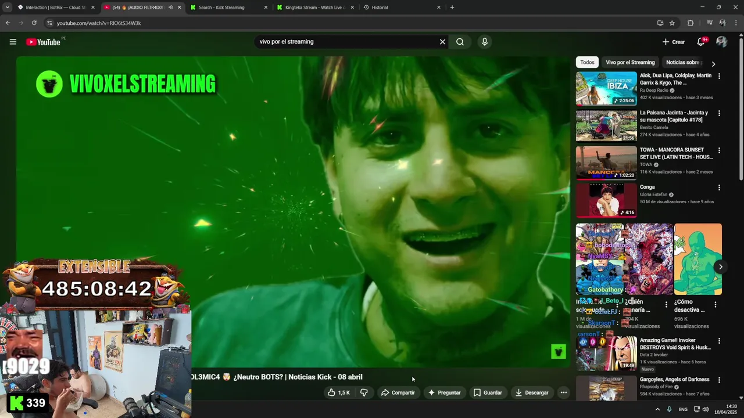The image size is (744, 418).
Task: Open options for Gargoyles, Angels of Darkness
Action: (x=719, y=380)
